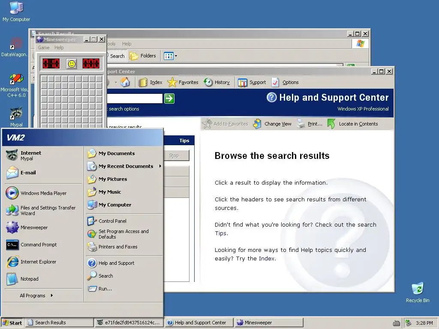The image size is (439, 329).
Task: Open Help menu in Search Results window
Action: 126,44
